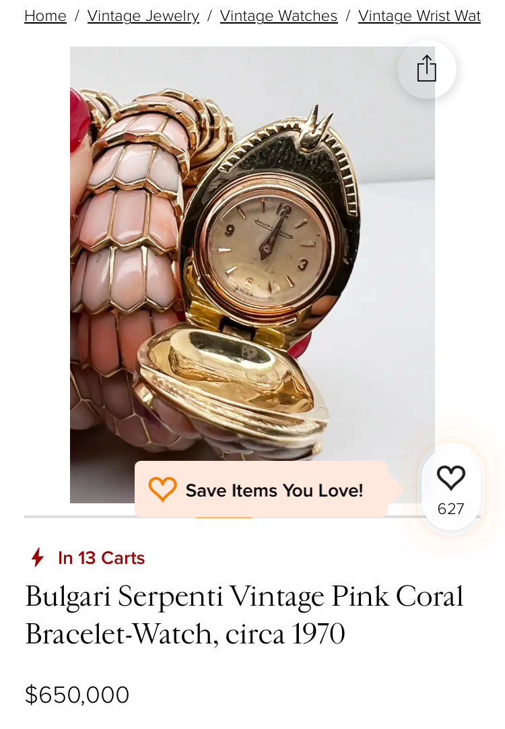The width and height of the screenshot is (505, 729).
Task: Click the open gold snake-head lid in the photo
Action: 230,381
